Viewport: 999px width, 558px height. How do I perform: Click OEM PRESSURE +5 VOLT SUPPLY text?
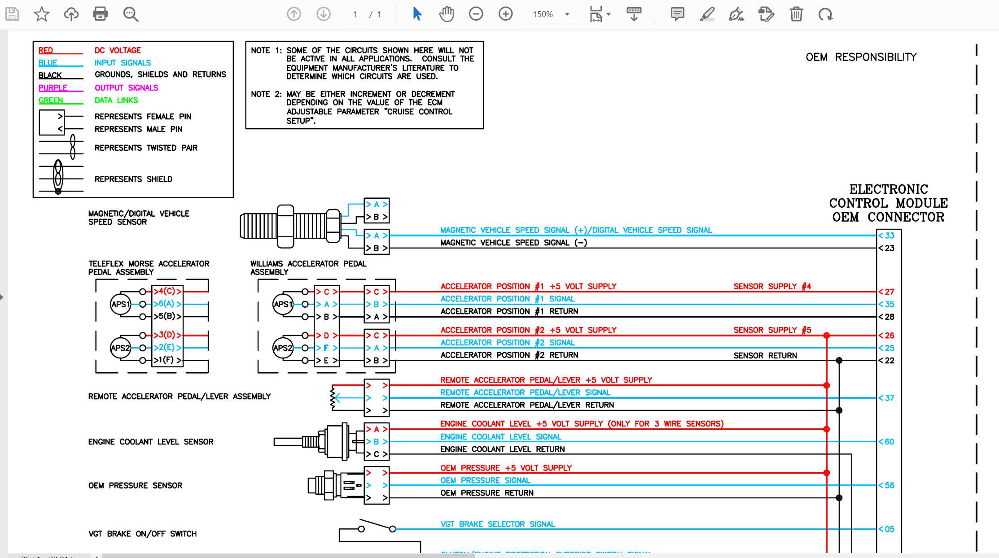[x=506, y=468]
